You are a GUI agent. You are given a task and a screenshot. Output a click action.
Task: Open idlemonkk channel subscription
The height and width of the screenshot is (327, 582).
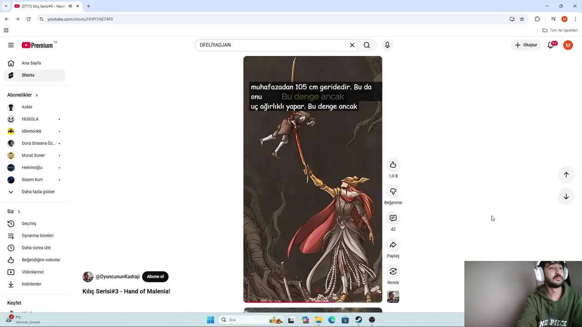35,131
